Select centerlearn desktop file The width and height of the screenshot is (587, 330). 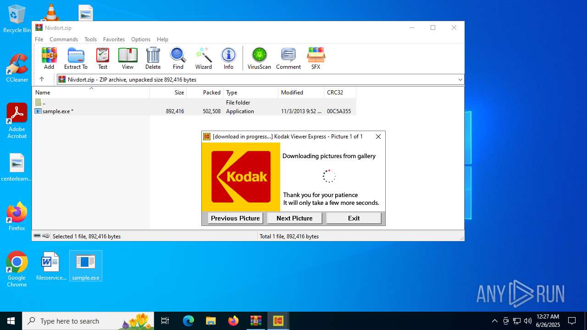coord(17,168)
